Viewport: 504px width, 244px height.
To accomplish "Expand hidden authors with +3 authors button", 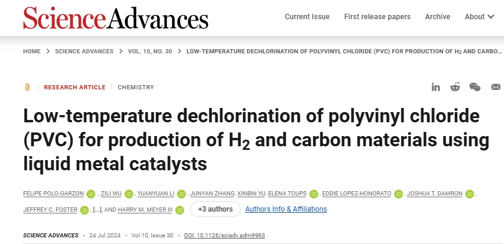I will [x=215, y=209].
